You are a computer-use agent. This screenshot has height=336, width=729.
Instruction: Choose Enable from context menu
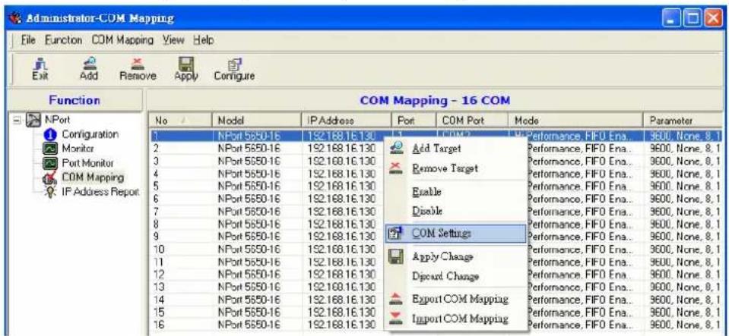(x=455, y=191)
